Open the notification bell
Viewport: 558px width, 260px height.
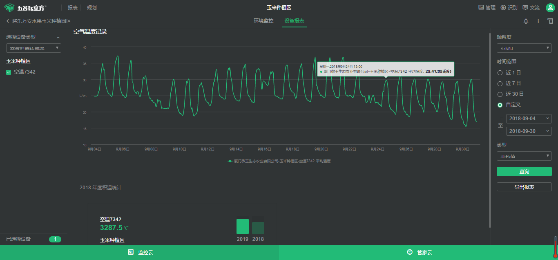[526, 21]
